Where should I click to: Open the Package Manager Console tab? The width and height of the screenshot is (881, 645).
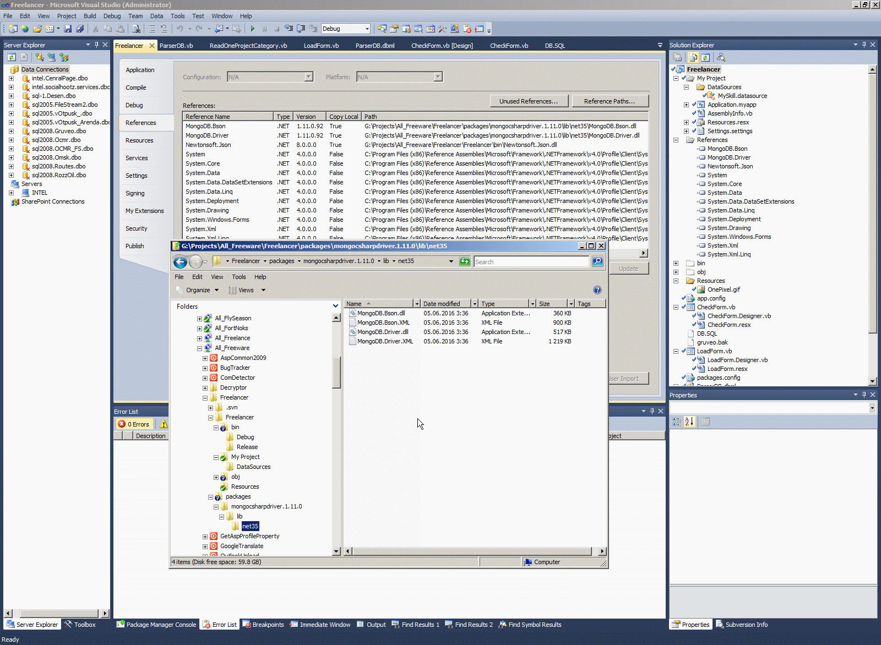156,625
